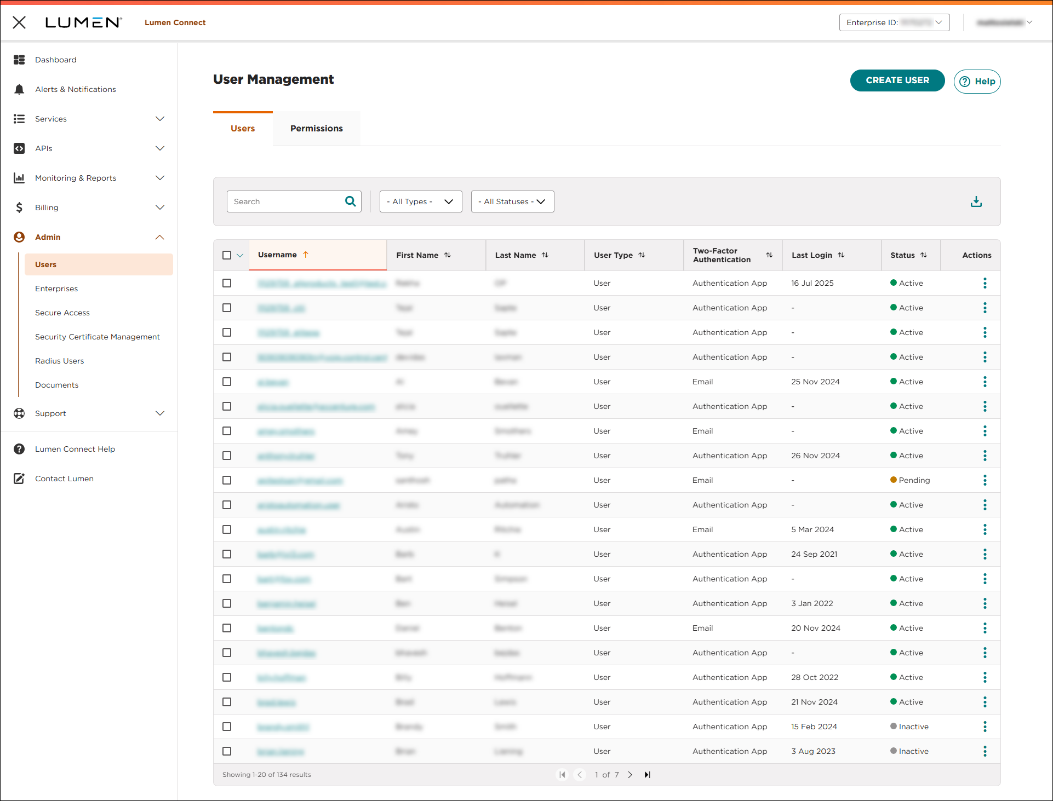
Task: Open the Dashboard icon in sidebar
Action: point(19,60)
